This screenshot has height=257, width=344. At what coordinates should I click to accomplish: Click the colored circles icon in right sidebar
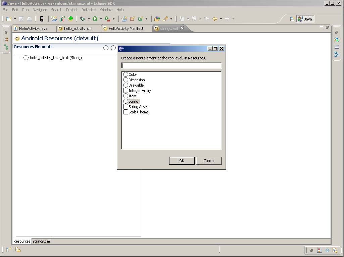pos(337,40)
